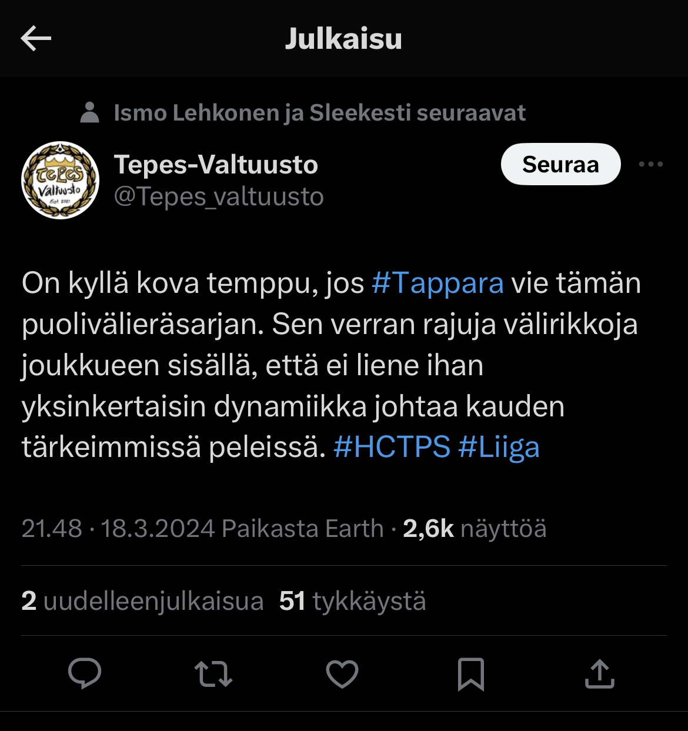
Task: Tap the 2,6k näyttöä view count
Action: [475, 529]
